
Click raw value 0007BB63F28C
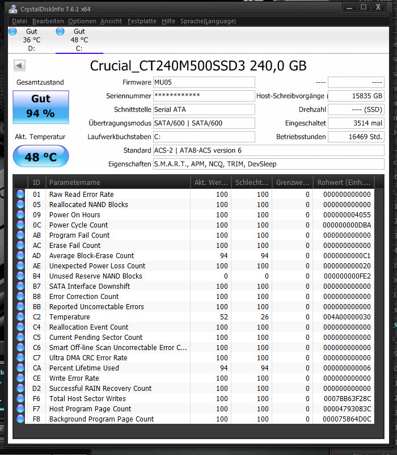click(348, 399)
